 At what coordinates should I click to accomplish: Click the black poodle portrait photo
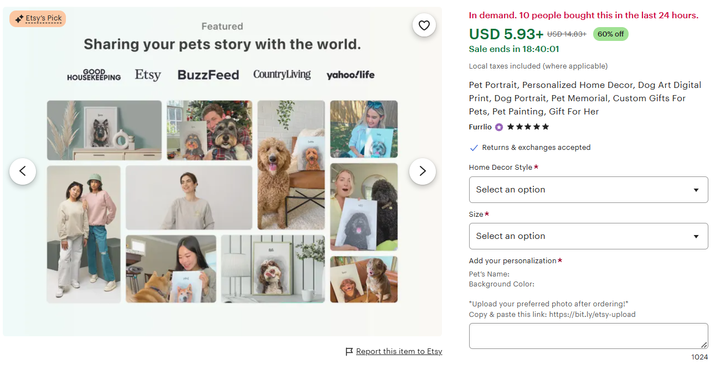(x=364, y=207)
